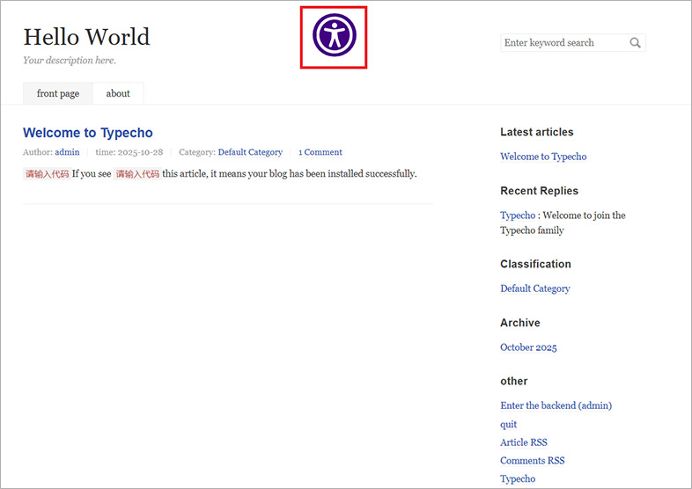Open the Comments RSS feed
The image size is (692, 489).
point(533,461)
